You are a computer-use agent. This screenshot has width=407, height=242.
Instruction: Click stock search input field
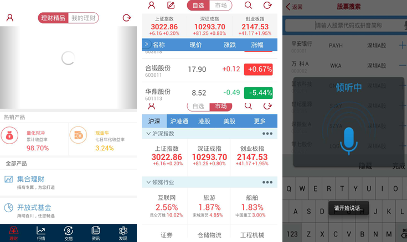345,25
